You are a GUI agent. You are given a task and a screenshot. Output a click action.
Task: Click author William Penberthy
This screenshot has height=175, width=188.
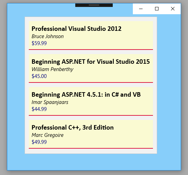(52, 69)
